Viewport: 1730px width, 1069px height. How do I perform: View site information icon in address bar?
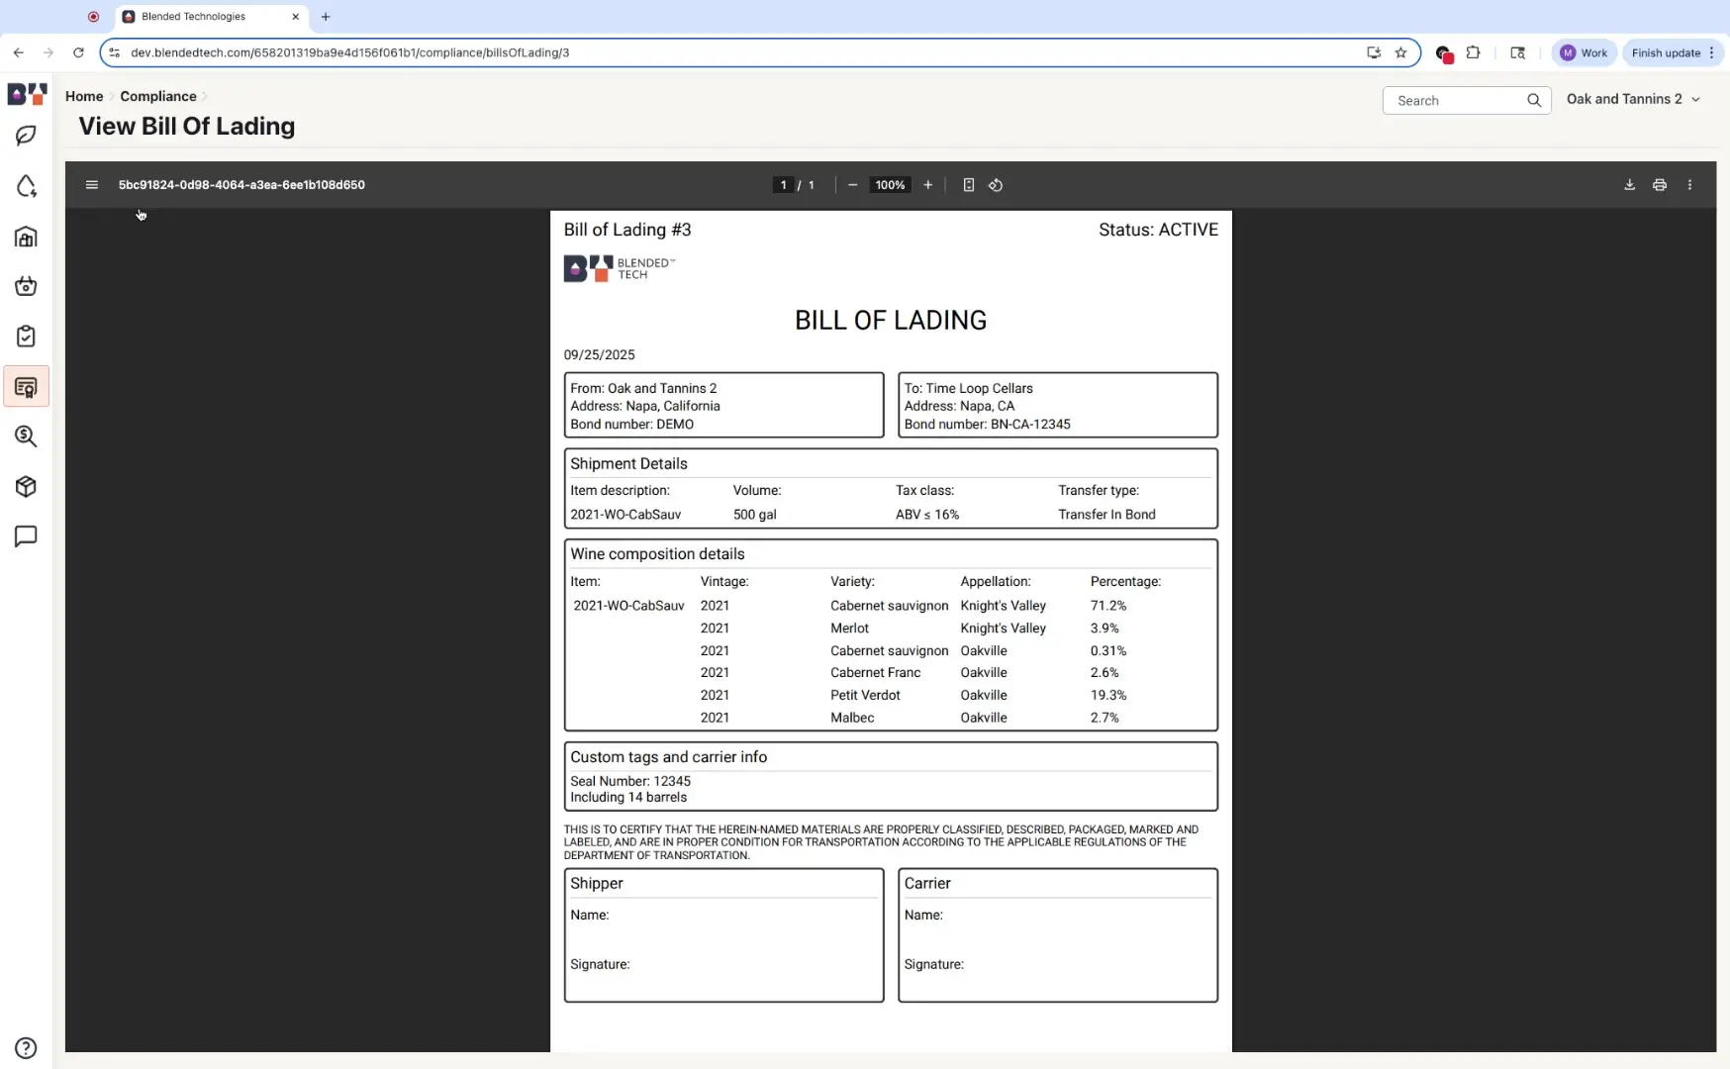[x=115, y=52]
